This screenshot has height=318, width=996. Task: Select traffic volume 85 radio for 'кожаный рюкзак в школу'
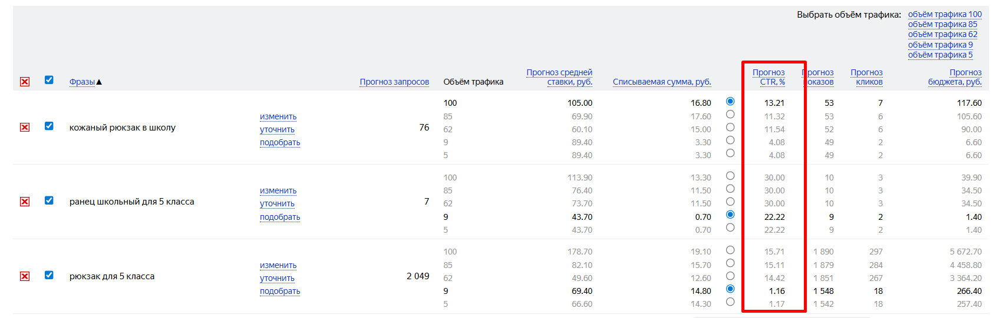pyautogui.click(x=730, y=114)
